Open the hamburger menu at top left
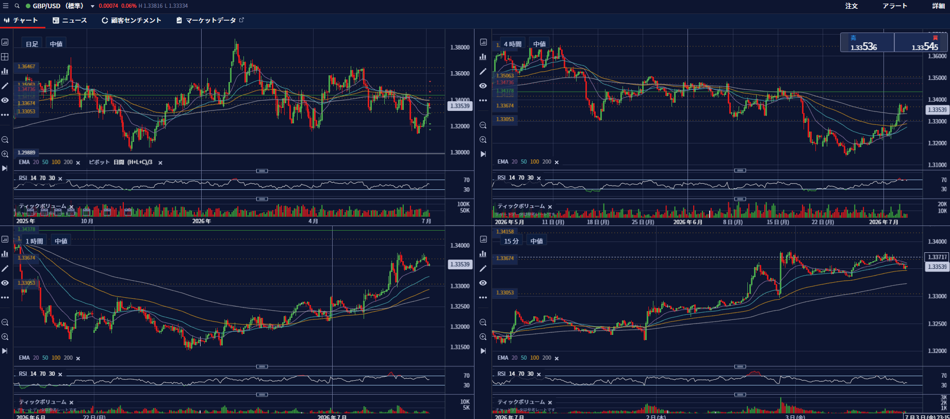 click(6, 6)
